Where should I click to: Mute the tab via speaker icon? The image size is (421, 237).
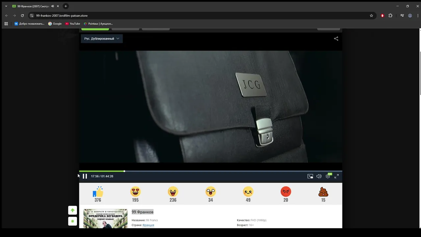click(53, 6)
